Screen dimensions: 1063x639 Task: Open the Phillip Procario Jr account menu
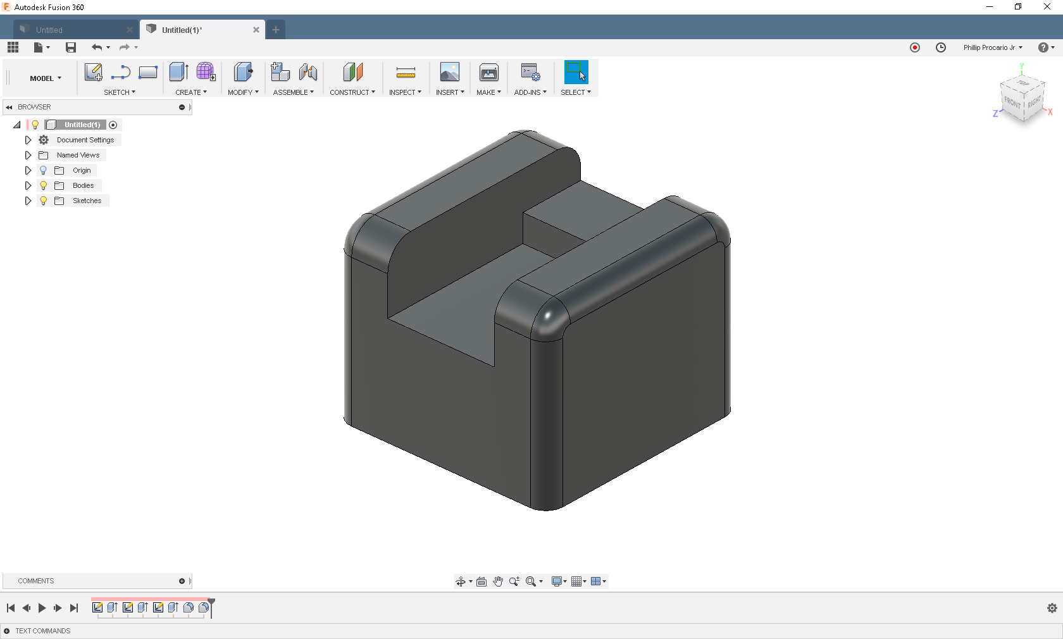(993, 47)
